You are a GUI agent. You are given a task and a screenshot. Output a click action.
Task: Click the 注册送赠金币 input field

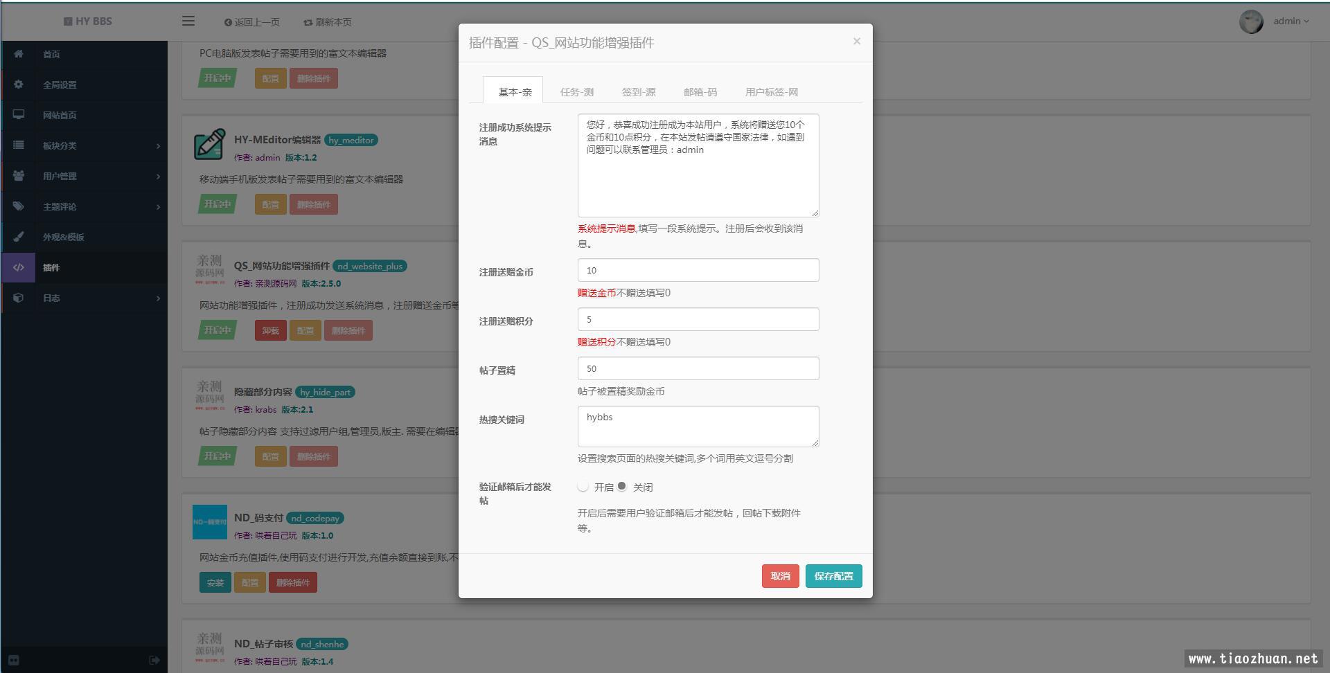(698, 270)
